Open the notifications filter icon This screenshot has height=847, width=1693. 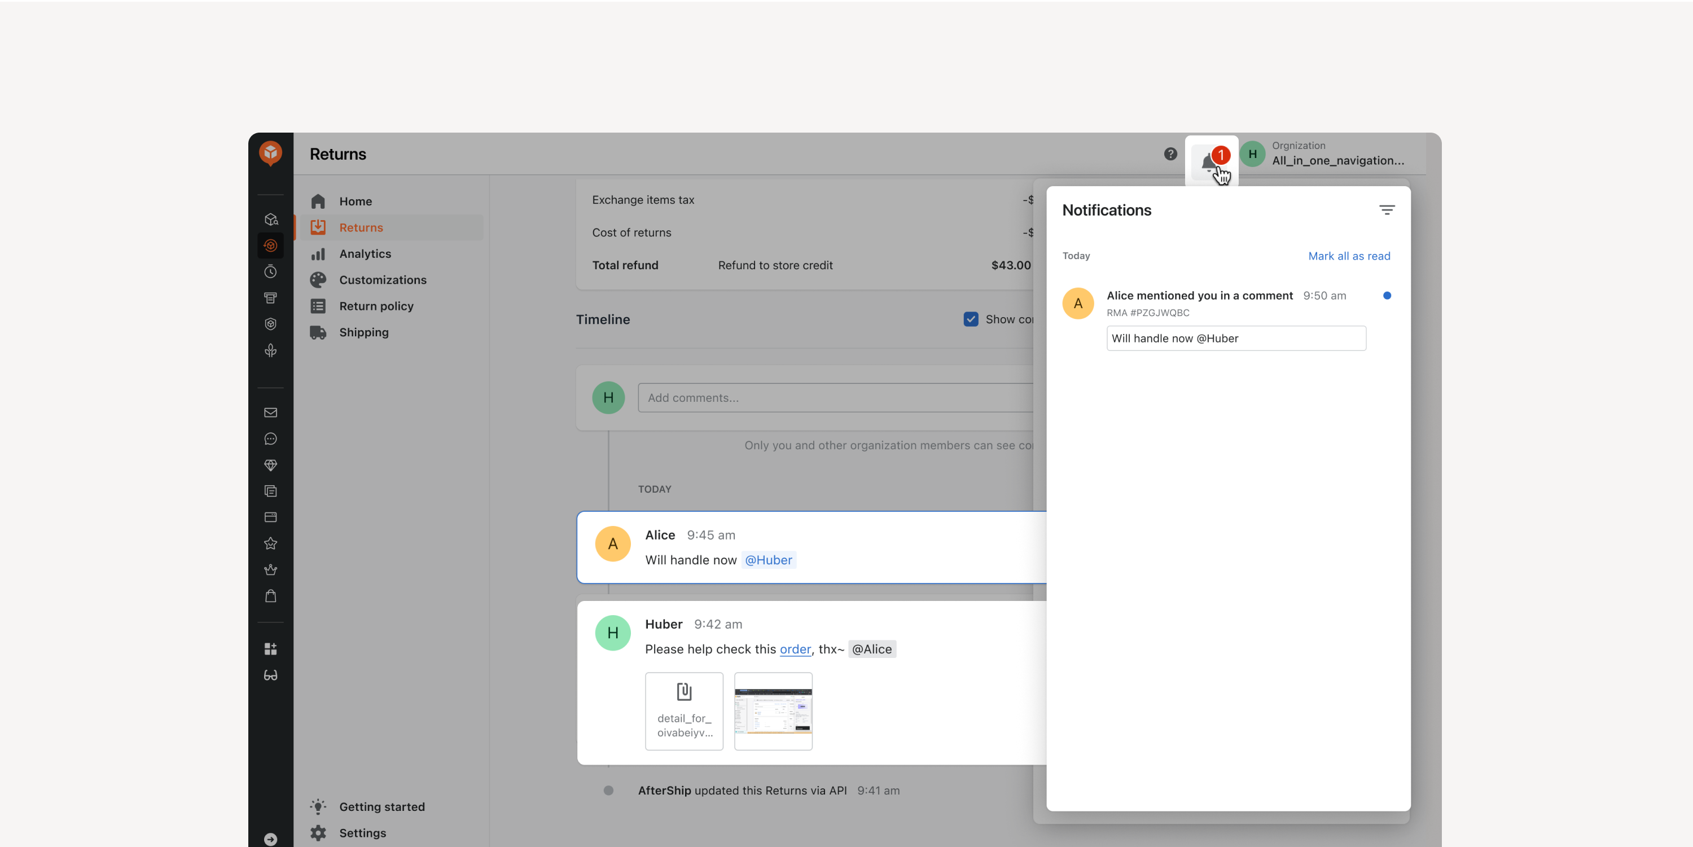click(x=1387, y=210)
